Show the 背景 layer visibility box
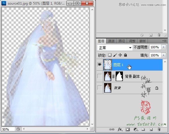The image size is (169, 134). click(100, 88)
